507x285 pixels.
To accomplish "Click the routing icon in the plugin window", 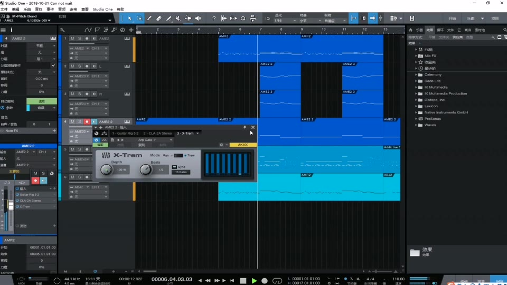I will point(104,133).
